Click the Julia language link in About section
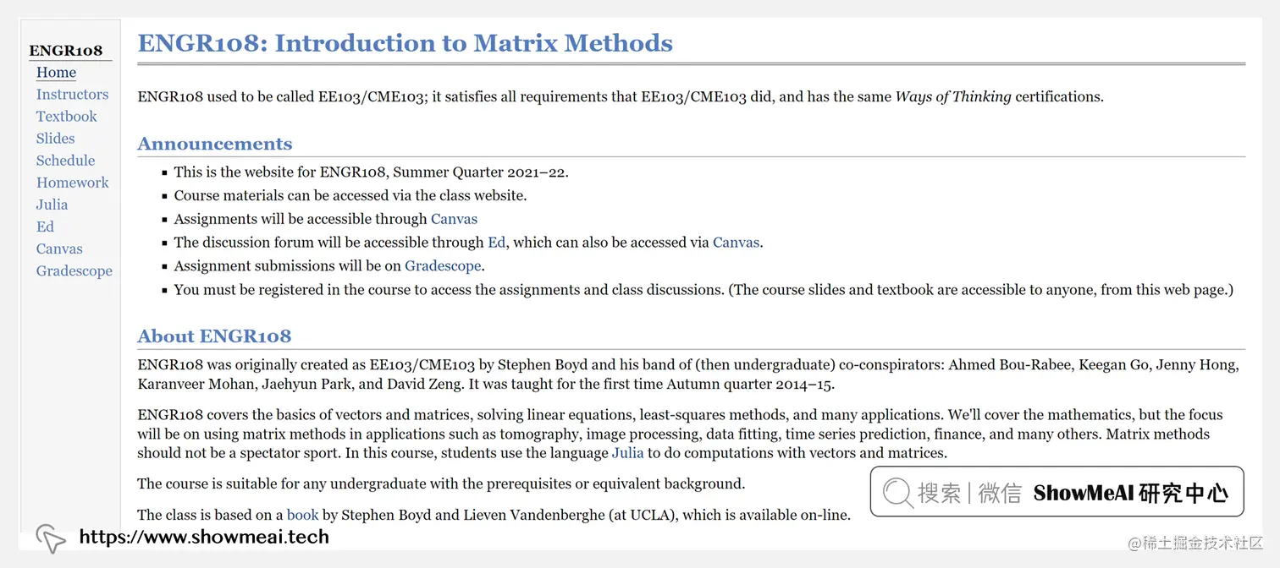 coord(628,452)
